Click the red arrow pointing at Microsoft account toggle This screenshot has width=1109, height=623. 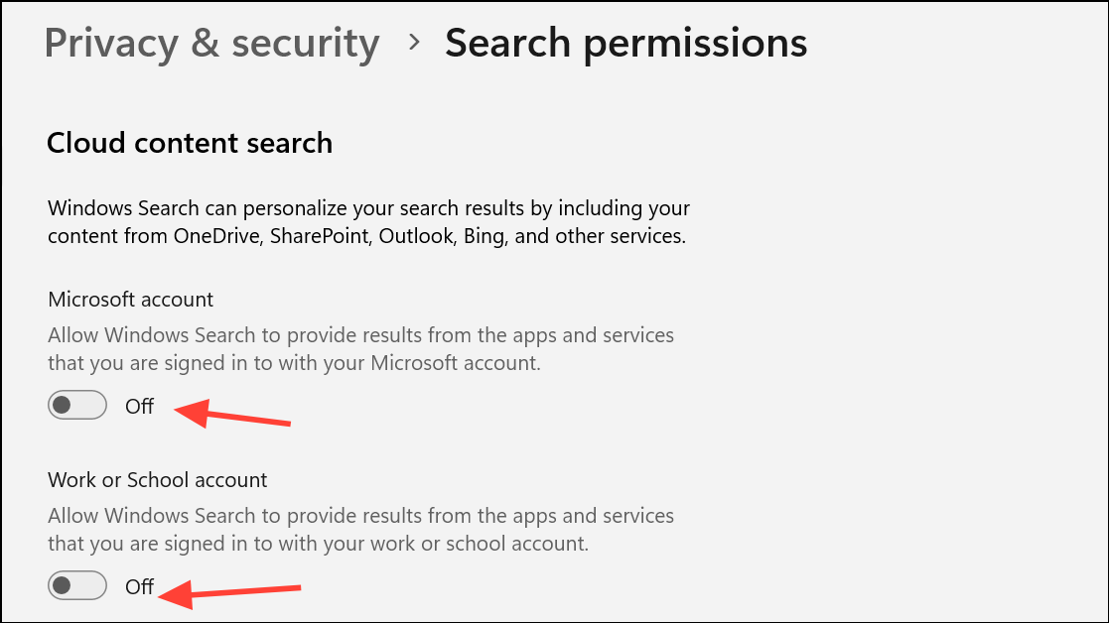click(235, 414)
